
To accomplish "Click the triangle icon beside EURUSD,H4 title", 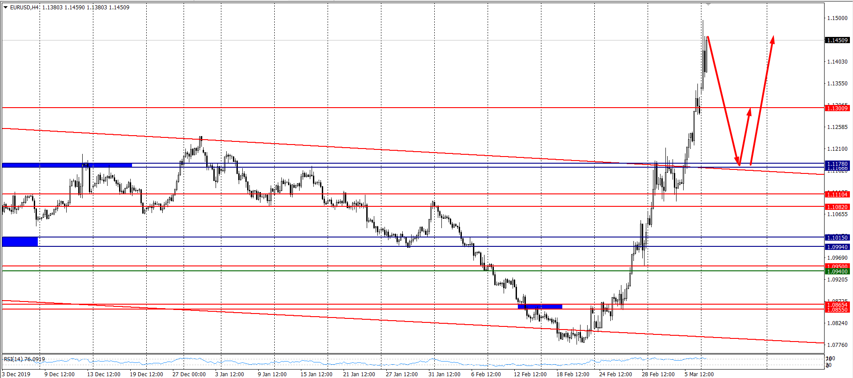I will [x=6, y=8].
